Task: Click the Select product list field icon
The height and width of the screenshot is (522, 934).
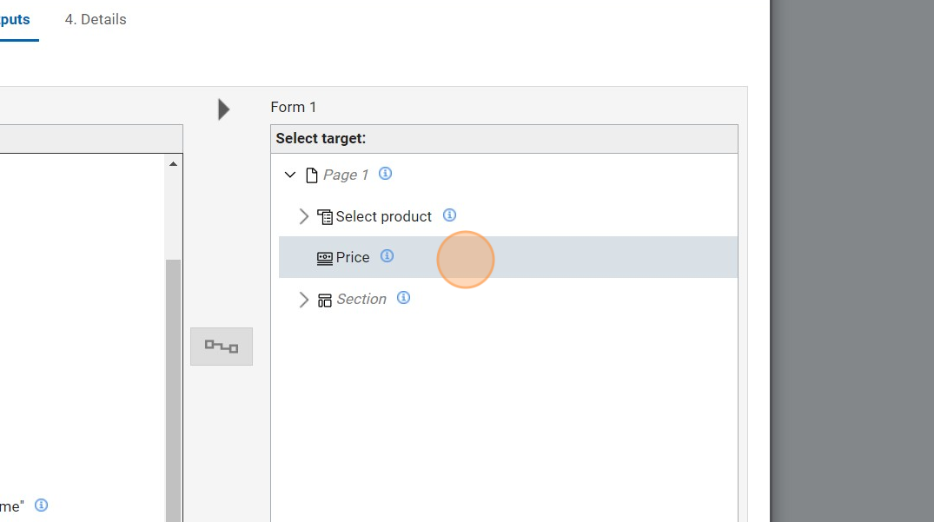Action: point(325,217)
